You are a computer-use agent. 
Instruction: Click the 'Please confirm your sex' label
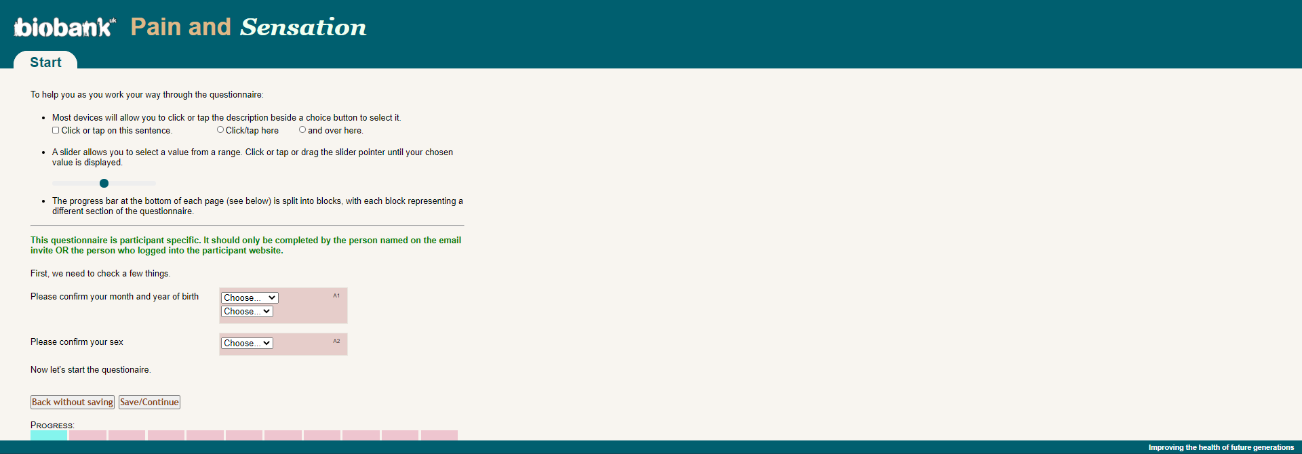(x=77, y=342)
